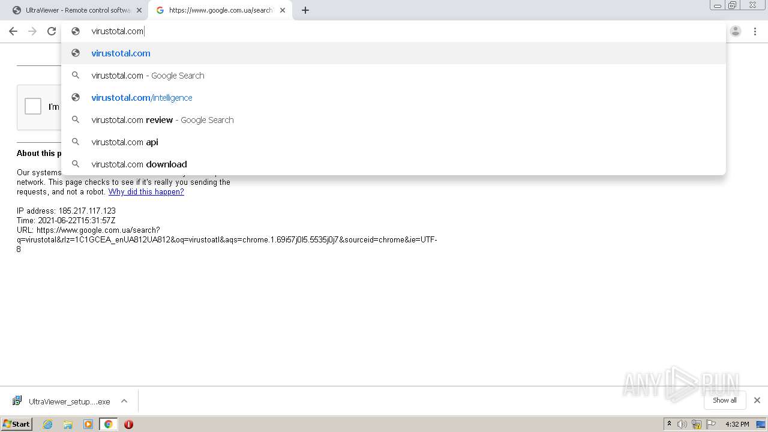Viewport: 768px width, 432px height.
Task: Open 'Why did this happen?' link
Action: pos(146,192)
